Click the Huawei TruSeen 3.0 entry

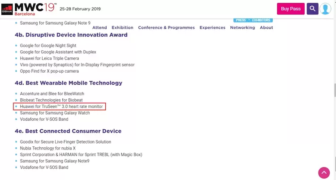[x=61, y=106]
